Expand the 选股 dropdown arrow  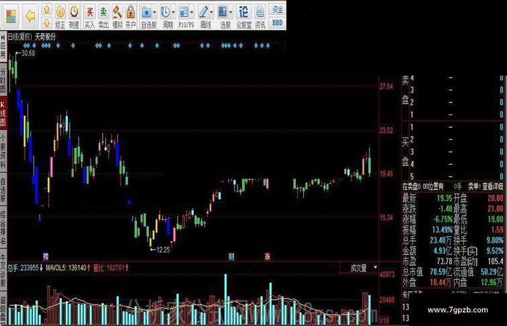coord(231,13)
